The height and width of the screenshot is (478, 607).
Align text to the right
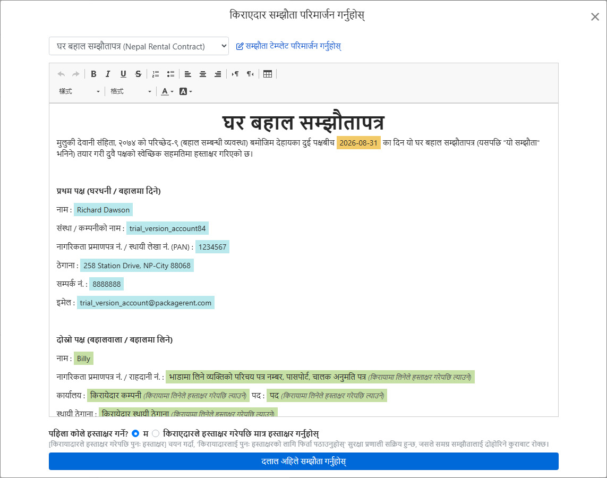coord(218,74)
